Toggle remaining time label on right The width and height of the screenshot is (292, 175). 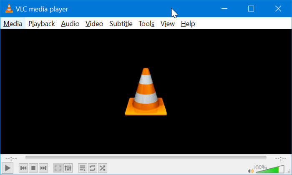281,158
